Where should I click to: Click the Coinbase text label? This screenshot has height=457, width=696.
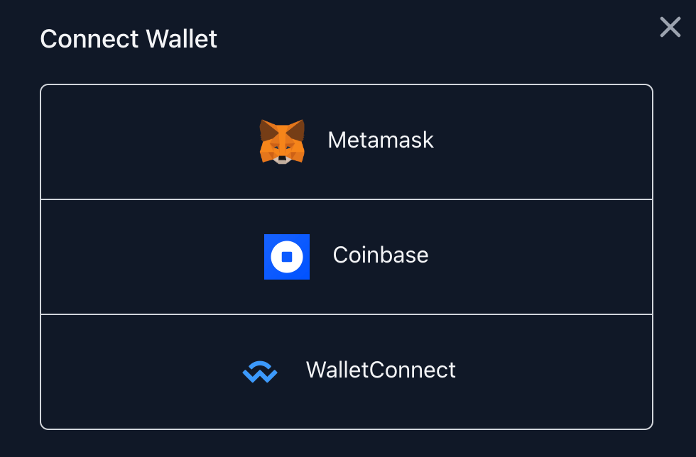click(381, 256)
